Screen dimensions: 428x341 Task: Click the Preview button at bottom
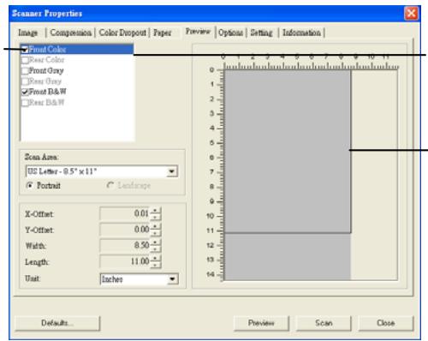[x=261, y=323]
